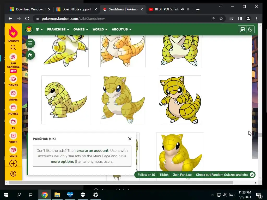Close the Does NTLite support tab

pyautogui.click(x=96, y=9)
